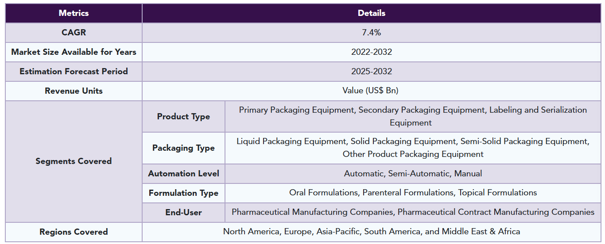Select the Regions Covered label
Viewport: 605px width, 244px height.
tap(74, 232)
